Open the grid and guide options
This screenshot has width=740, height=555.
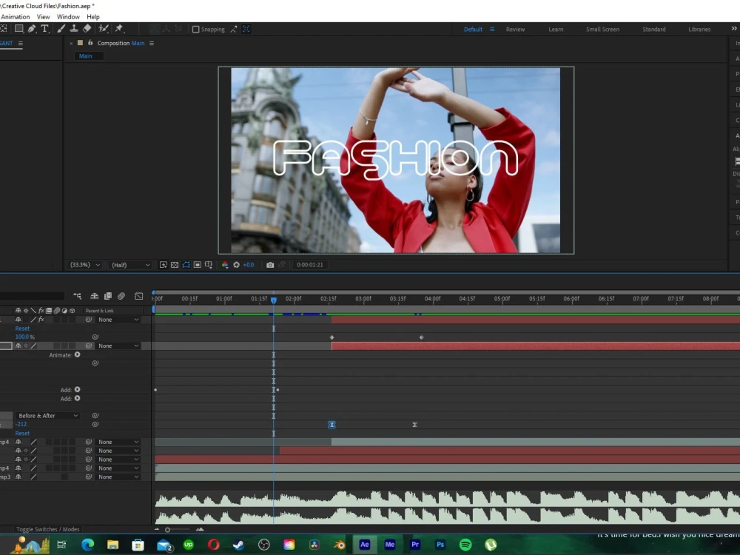point(209,265)
